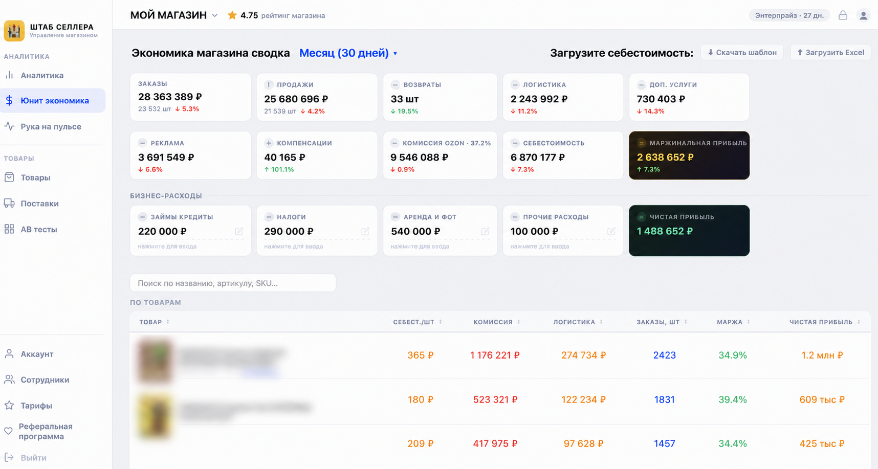Click the Скачать шаблон button
This screenshot has height=469, width=878.
[x=742, y=52]
